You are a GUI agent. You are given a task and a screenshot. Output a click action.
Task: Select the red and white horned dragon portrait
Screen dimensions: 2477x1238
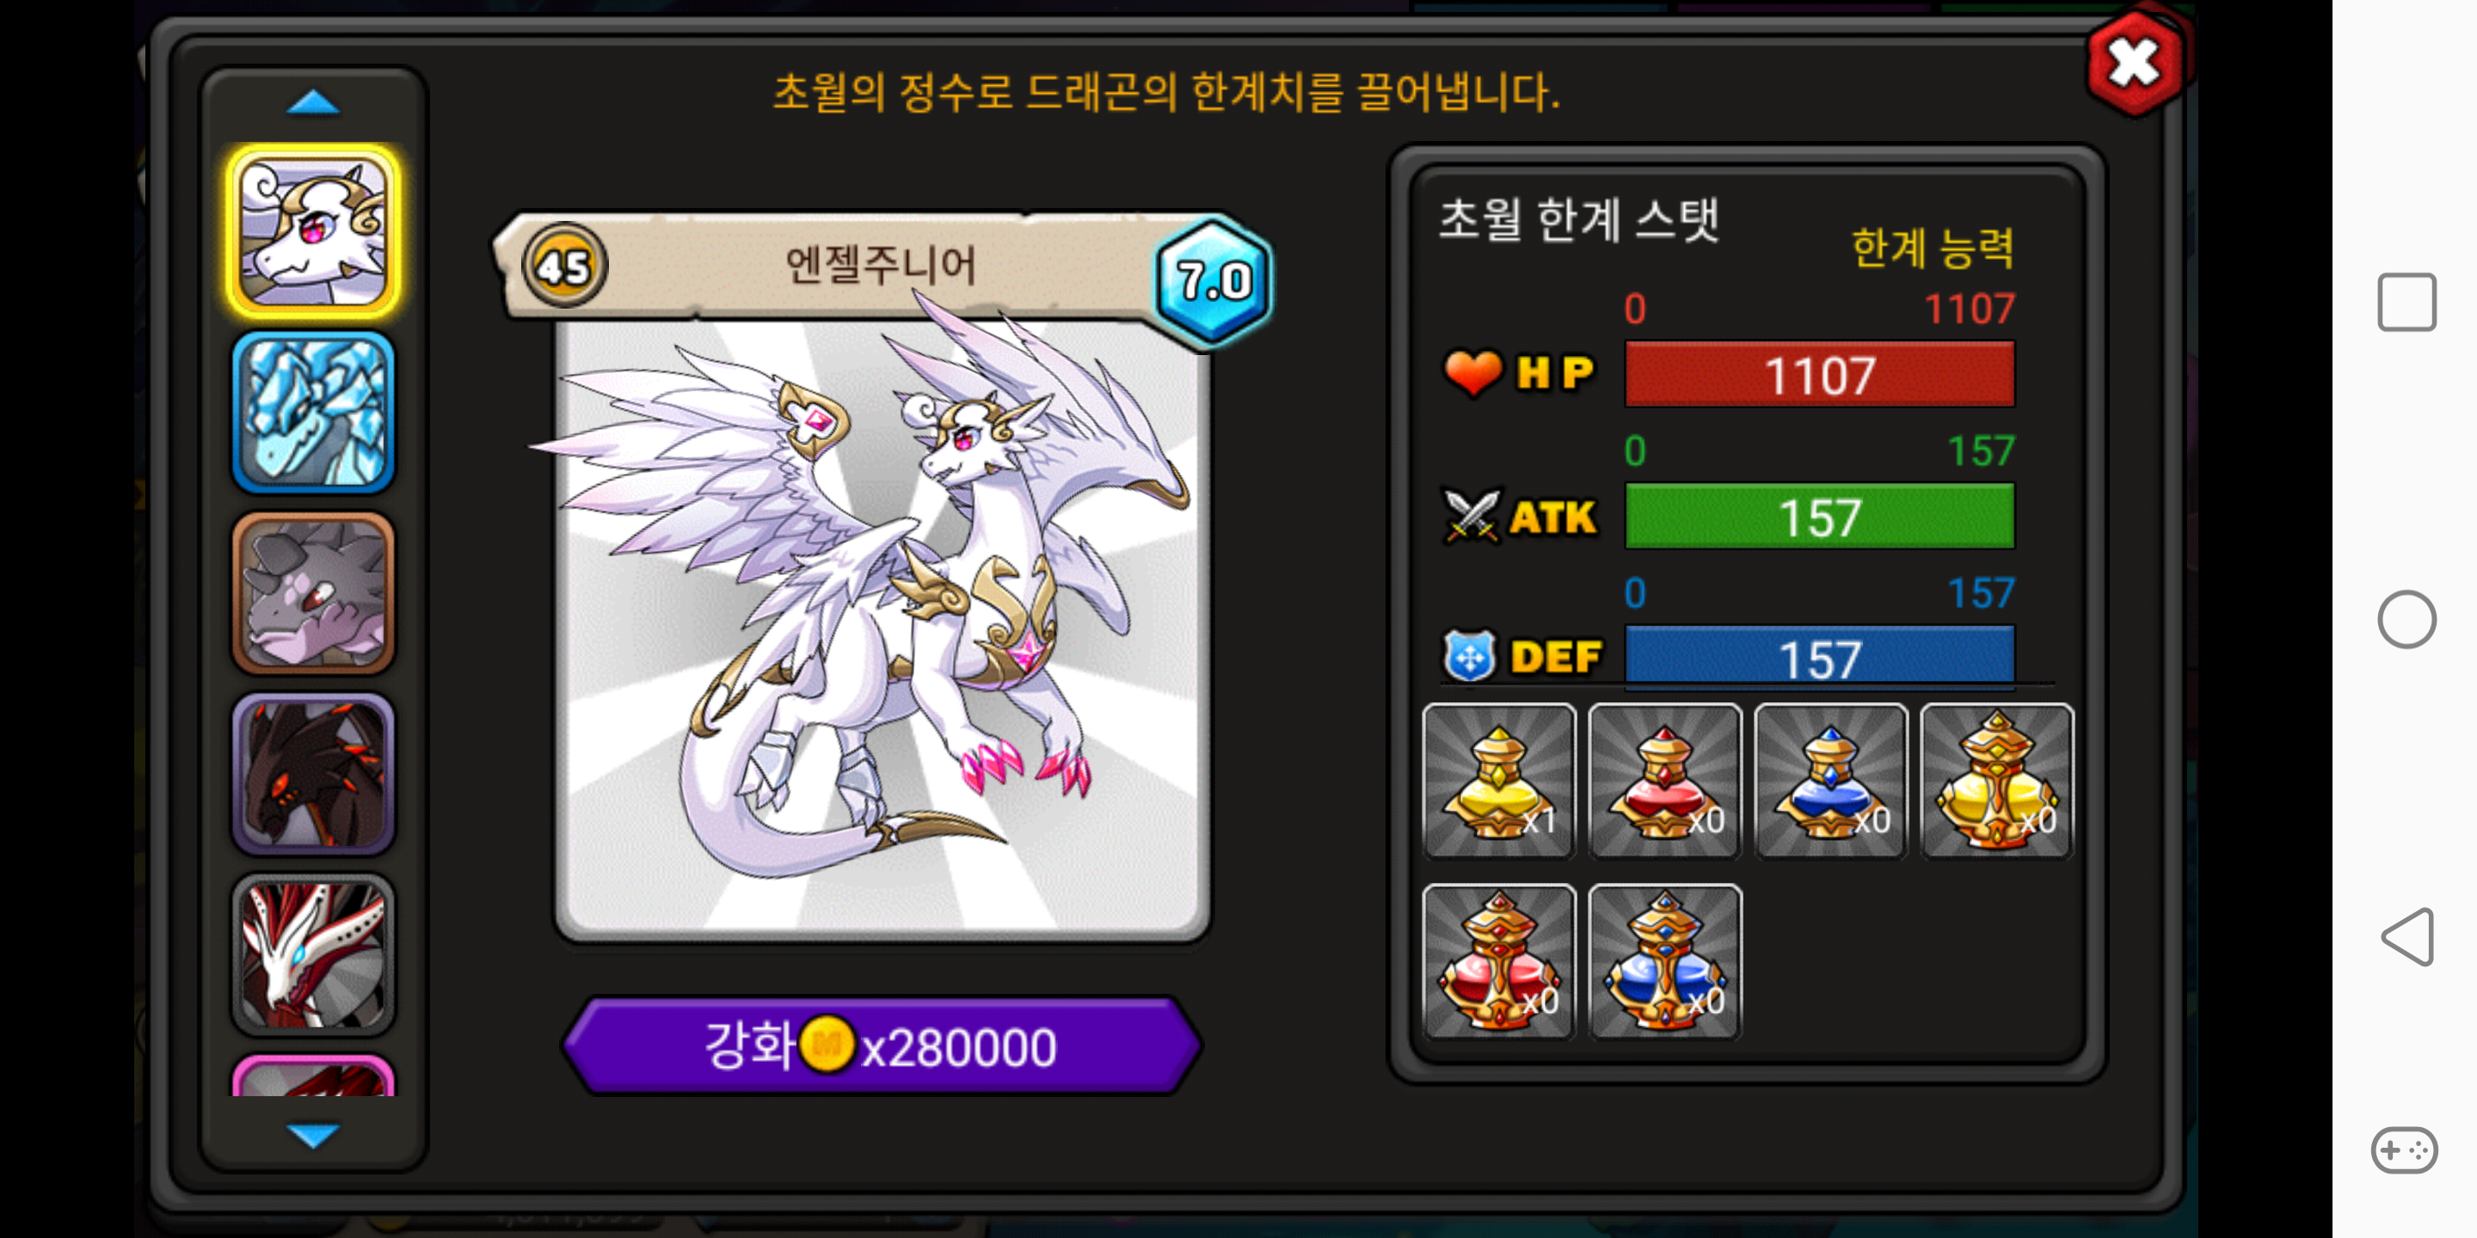click(312, 954)
